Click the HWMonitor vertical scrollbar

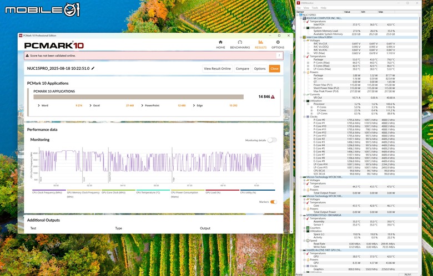420,111
